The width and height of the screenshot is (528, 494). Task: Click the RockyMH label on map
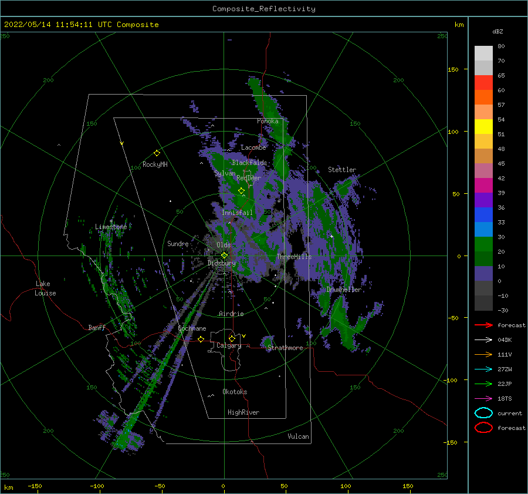[x=155, y=164]
